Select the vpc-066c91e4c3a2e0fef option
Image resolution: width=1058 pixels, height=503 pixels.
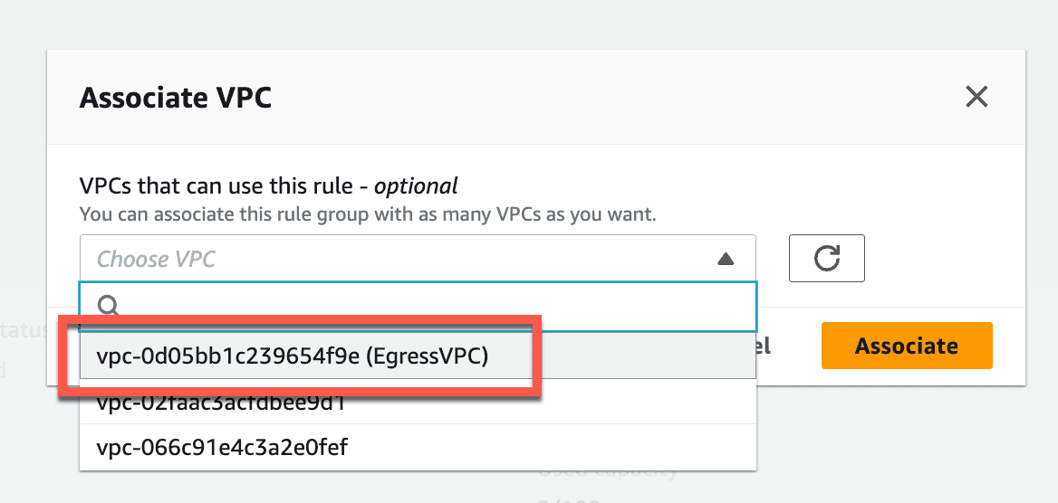coord(418,446)
